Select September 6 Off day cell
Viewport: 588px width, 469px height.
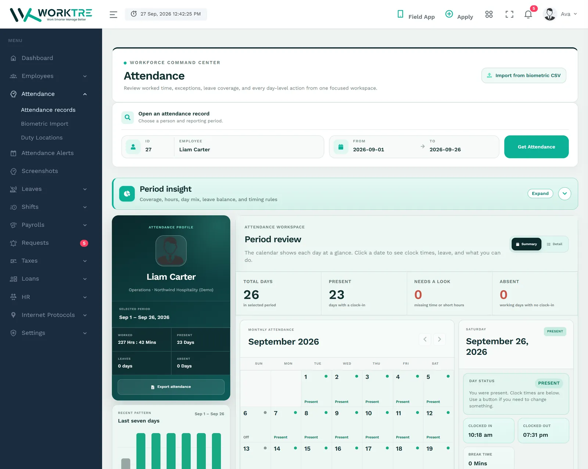click(255, 425)
